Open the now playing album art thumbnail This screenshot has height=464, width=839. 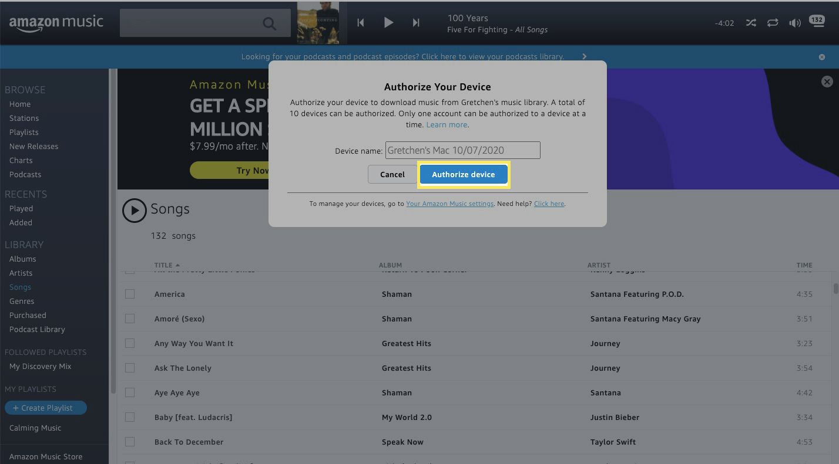318,23
